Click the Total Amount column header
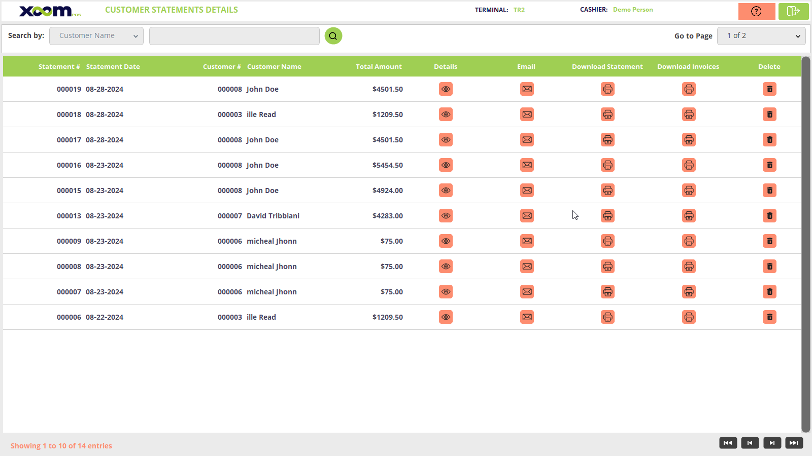This screenshot has height=456, width=812. click(x=378, y=66)
